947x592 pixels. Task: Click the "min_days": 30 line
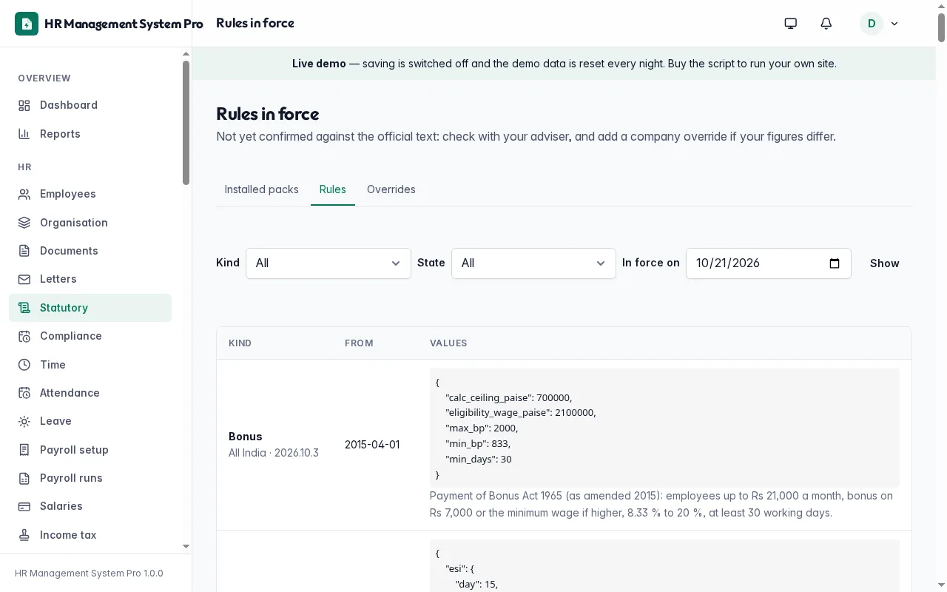pyautogui.click(x=478, y=460)
